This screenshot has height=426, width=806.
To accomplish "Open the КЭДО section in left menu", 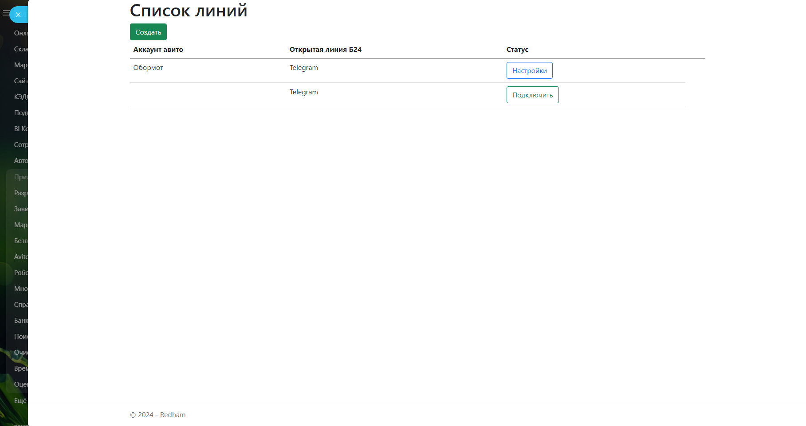I will click(x=20, y=97).
